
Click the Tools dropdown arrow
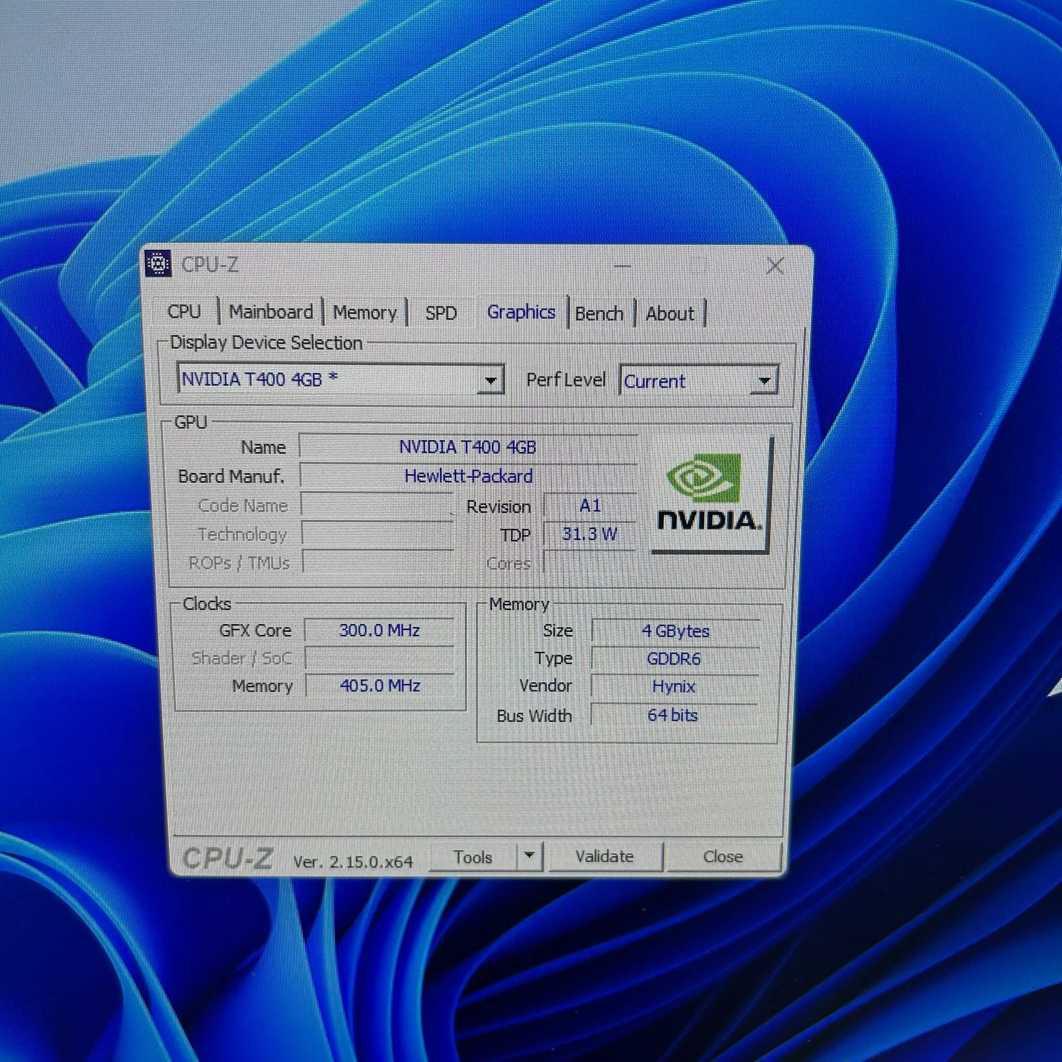click(529, 855)
